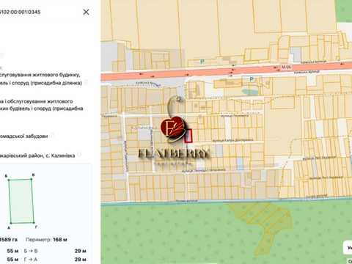Screen dimensions: 352x264
Task: Click the M 06 highway label
Action: tap(286, 67)
